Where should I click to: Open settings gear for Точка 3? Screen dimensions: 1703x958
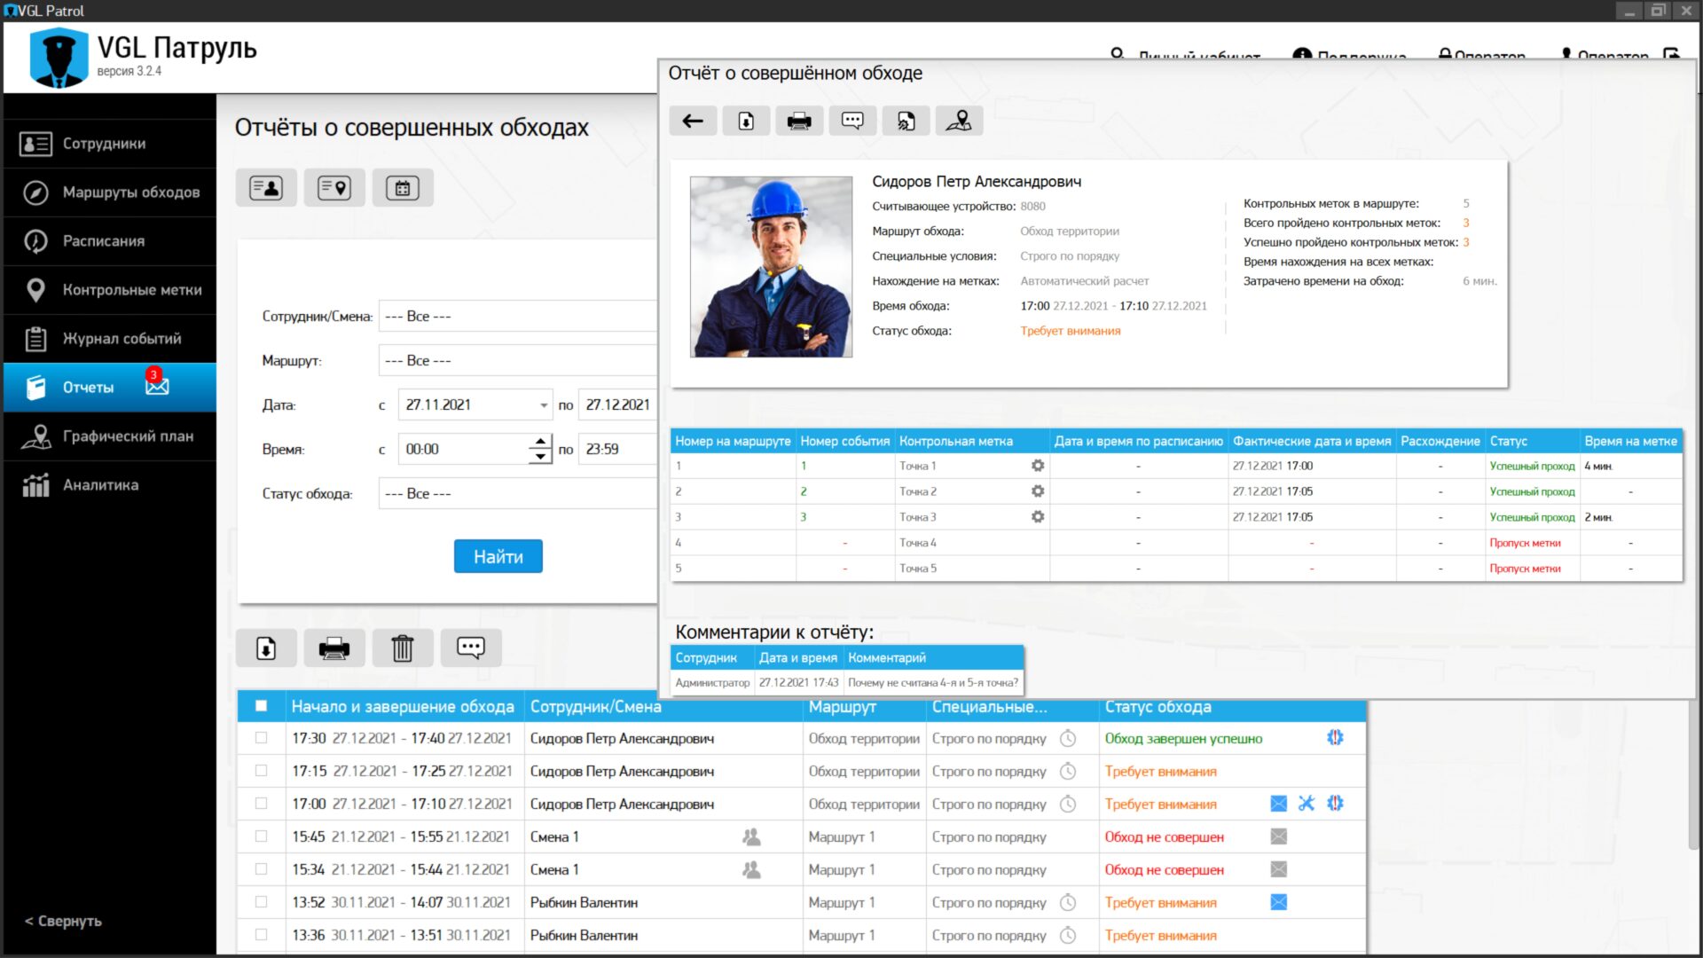pyautogui.click(x=1038, y=517)
